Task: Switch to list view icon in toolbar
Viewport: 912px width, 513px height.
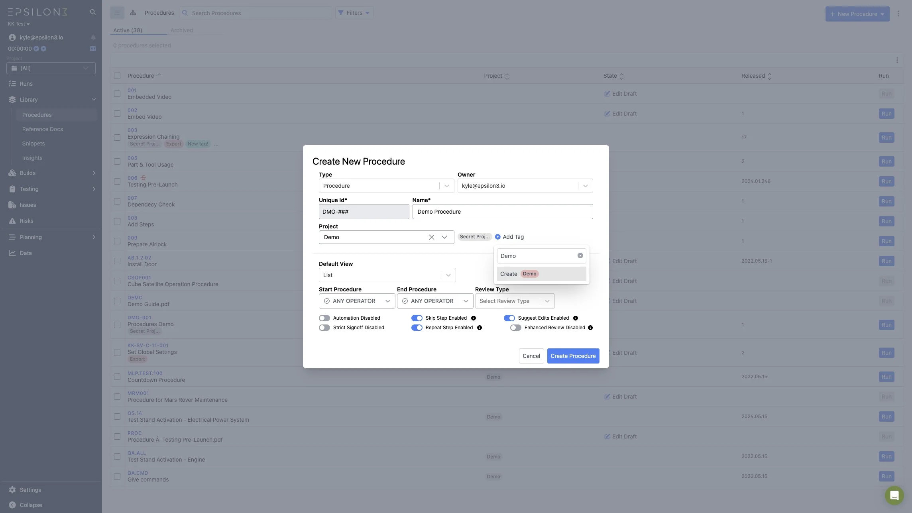Action: pos(117,13)
